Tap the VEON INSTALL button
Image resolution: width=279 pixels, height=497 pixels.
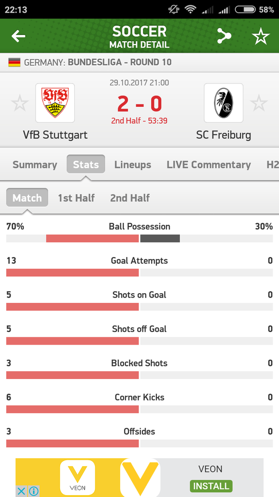pos(211,486)
